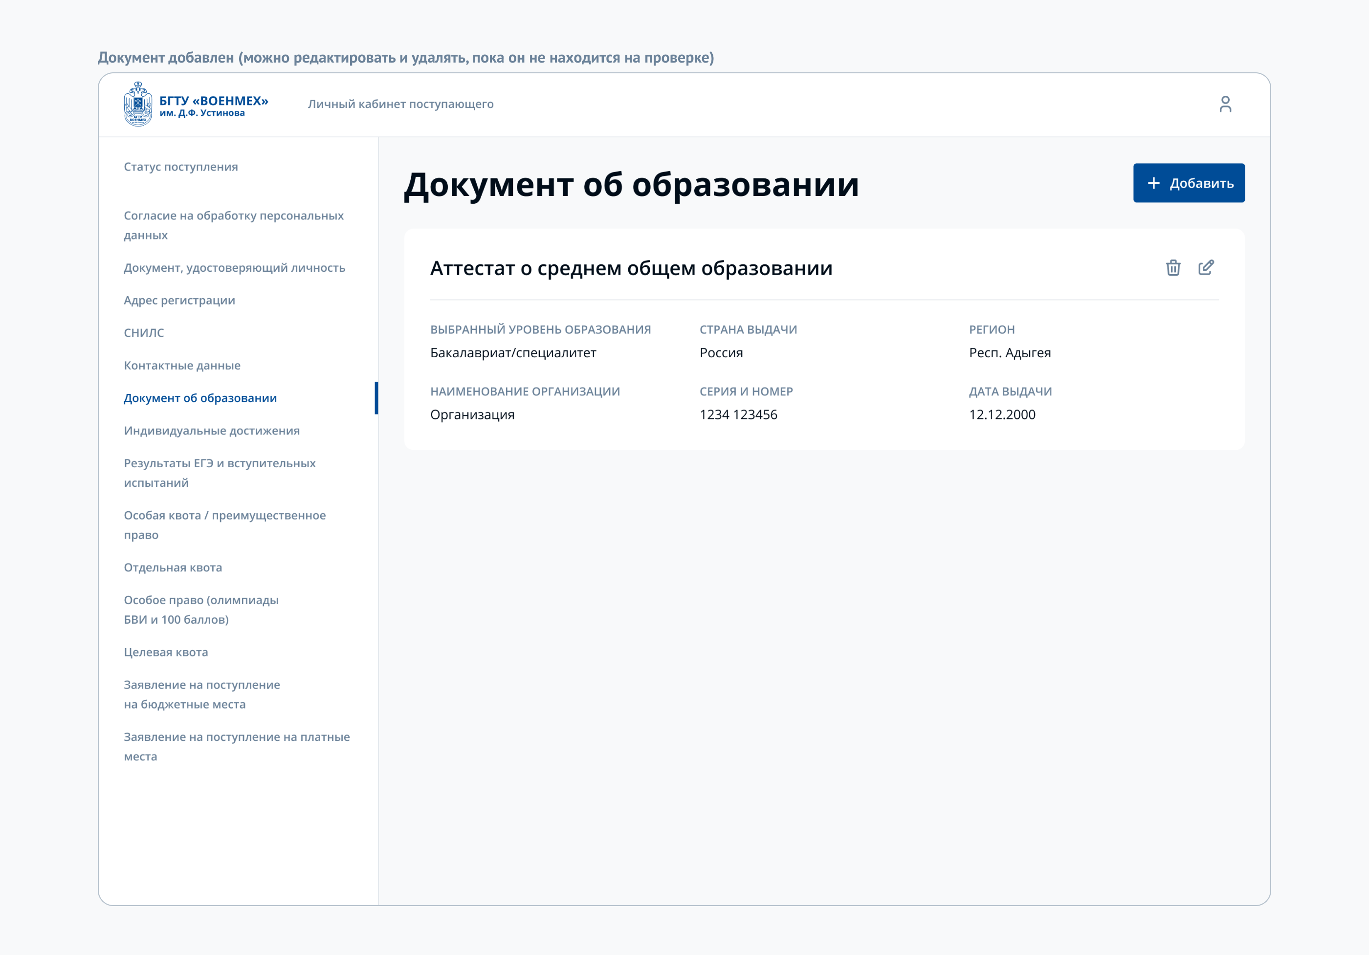Navigate to СНИЛС section

point(144,333)
